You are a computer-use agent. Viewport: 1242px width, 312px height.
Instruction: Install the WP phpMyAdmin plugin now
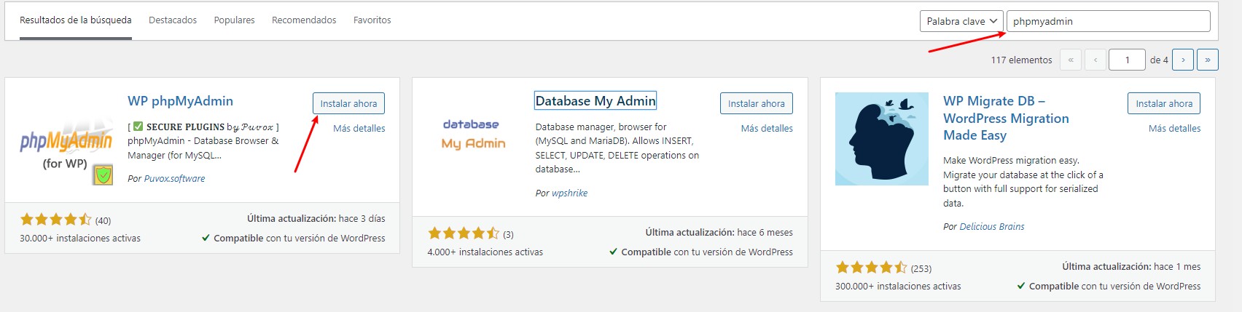point(348,103)
